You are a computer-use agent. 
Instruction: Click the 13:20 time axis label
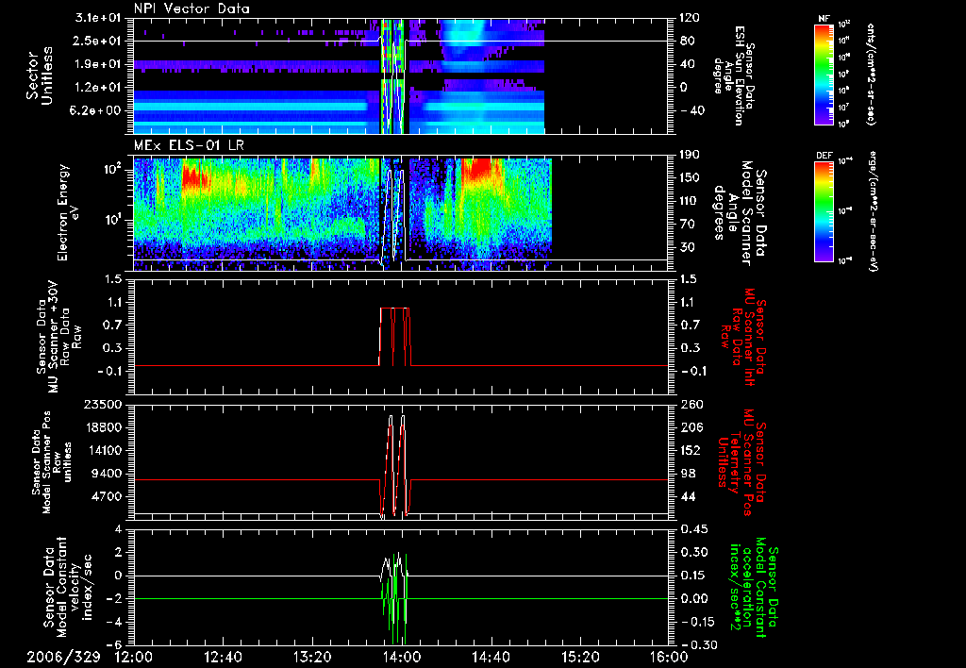pyautogui.click(x=312, y=657)
